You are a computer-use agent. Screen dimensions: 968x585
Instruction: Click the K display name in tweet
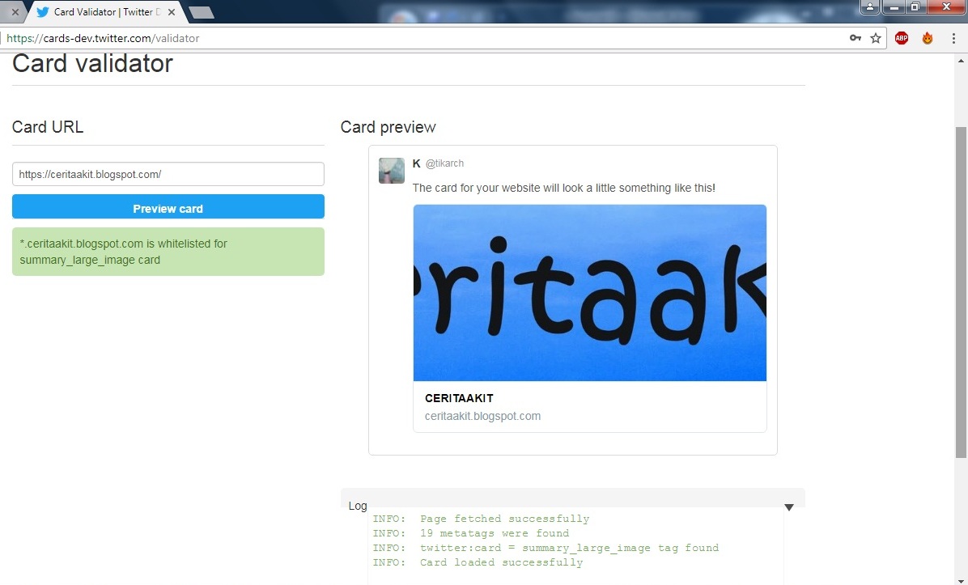[416, 163]
